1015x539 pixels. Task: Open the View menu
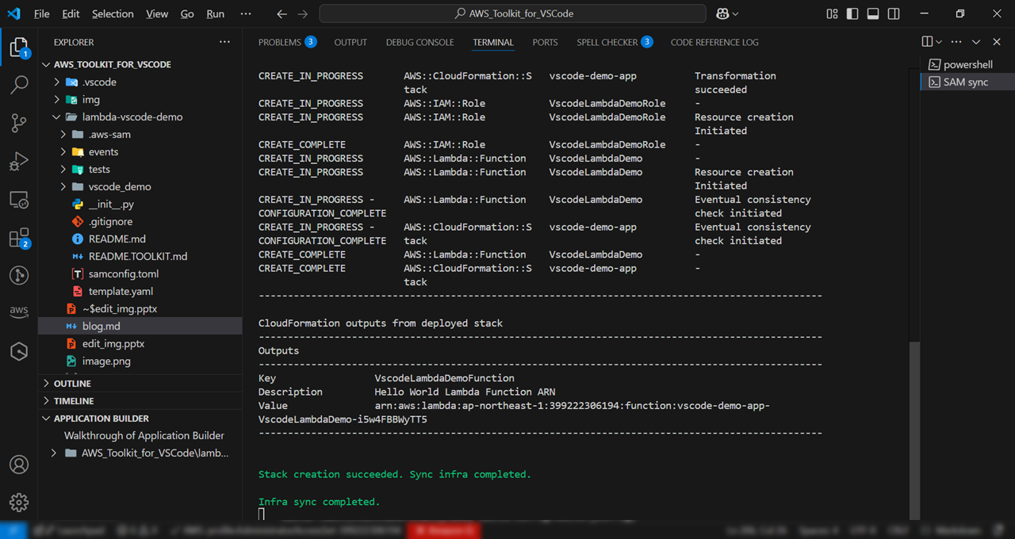[156, 13]
